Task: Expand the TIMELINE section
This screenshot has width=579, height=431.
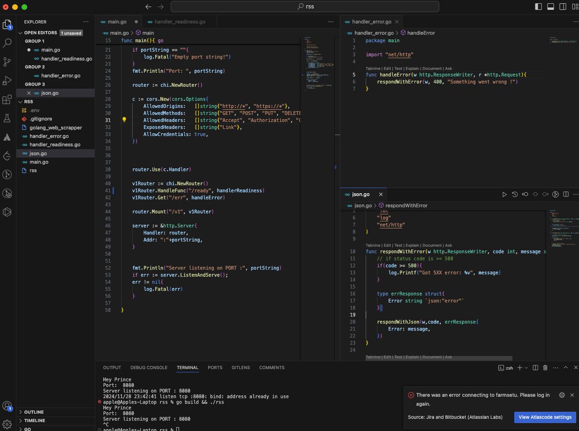Action: click(34, 420)
